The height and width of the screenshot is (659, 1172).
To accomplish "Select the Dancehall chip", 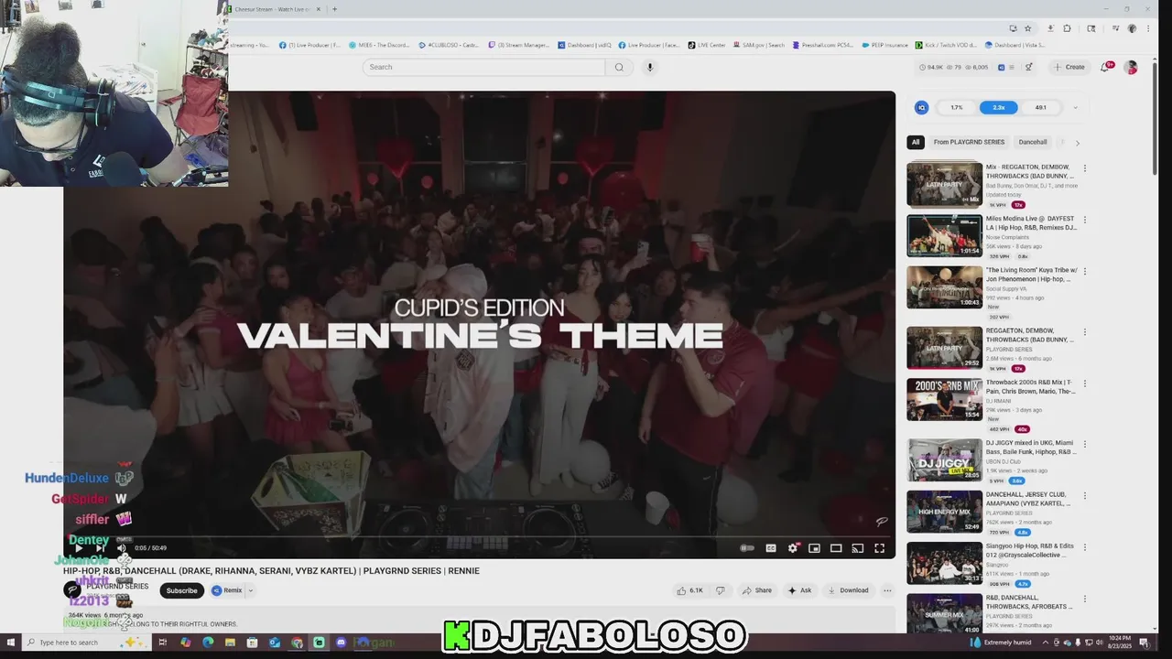I will click(x=1033, y=142).
